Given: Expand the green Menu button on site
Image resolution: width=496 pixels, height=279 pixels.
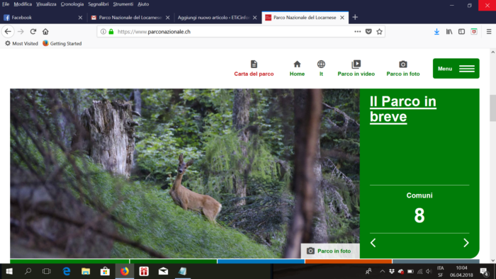Looking at the screenshot, I should [x=456, y=68].
